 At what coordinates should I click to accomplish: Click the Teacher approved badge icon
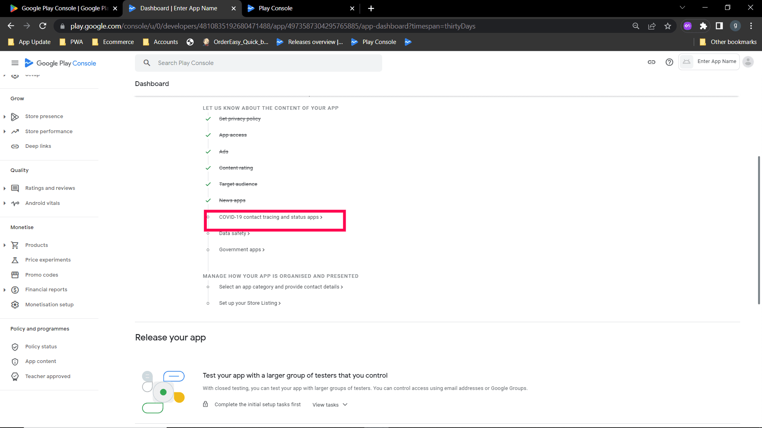click(x=15, y=376)
